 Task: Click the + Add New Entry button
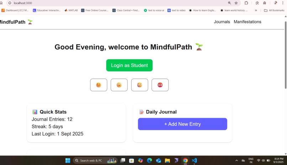click(182, 124)
